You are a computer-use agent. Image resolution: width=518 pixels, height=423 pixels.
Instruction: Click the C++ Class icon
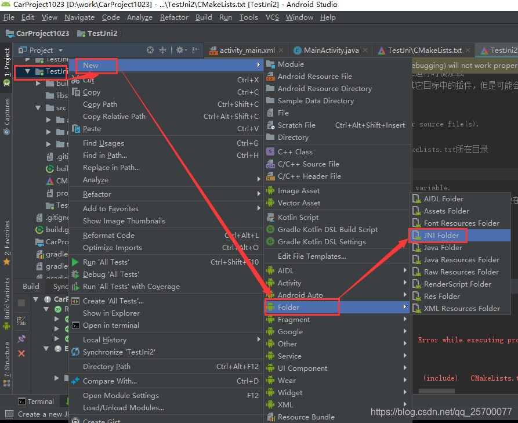tap(270, 151)
